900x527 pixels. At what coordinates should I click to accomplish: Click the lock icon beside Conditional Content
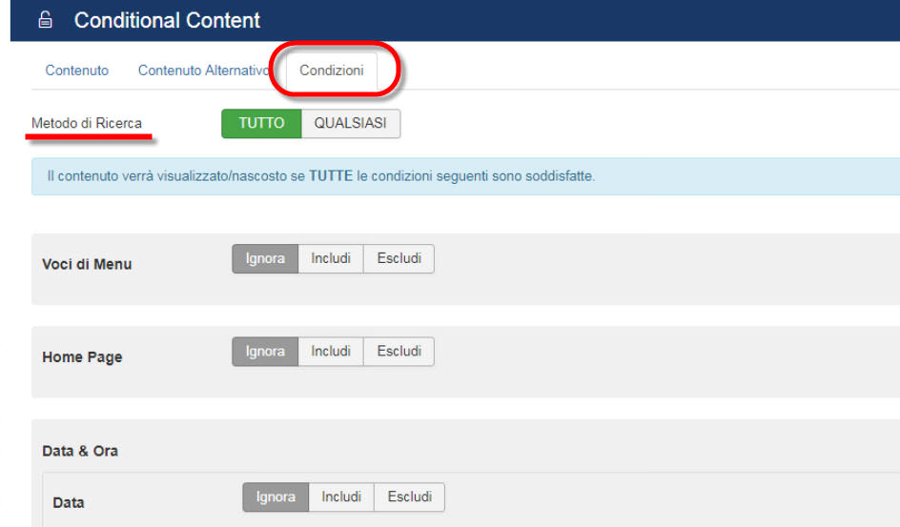46,21
